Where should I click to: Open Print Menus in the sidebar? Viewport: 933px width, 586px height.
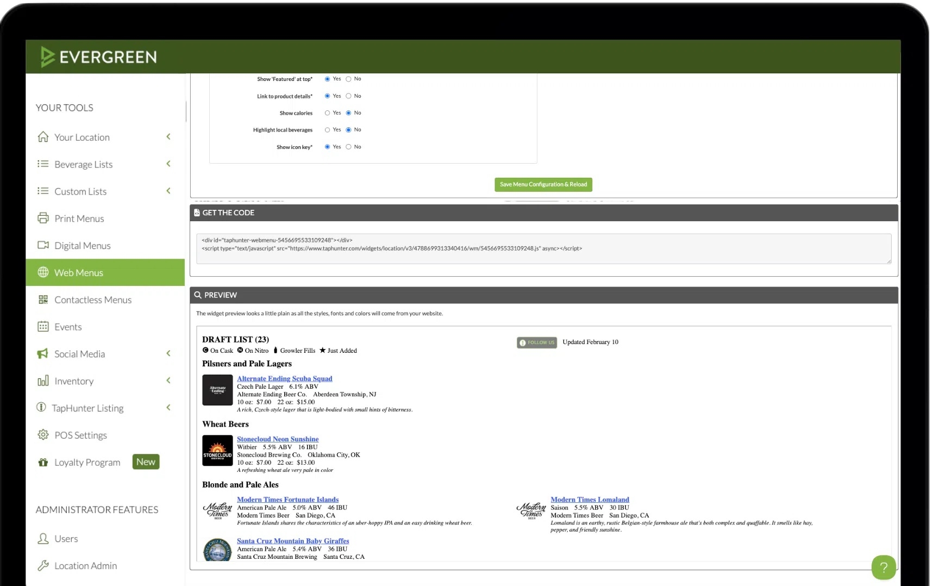coord(105,218)
